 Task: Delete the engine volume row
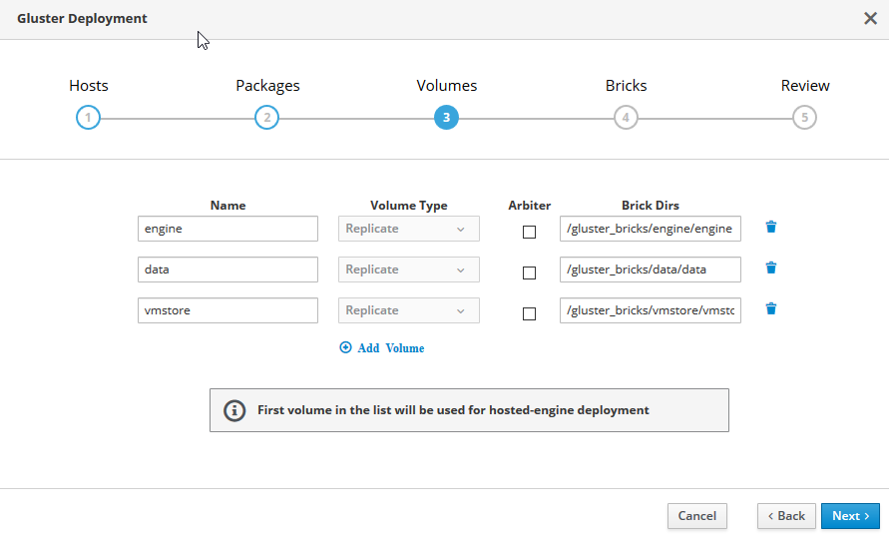tap(770, 228)
